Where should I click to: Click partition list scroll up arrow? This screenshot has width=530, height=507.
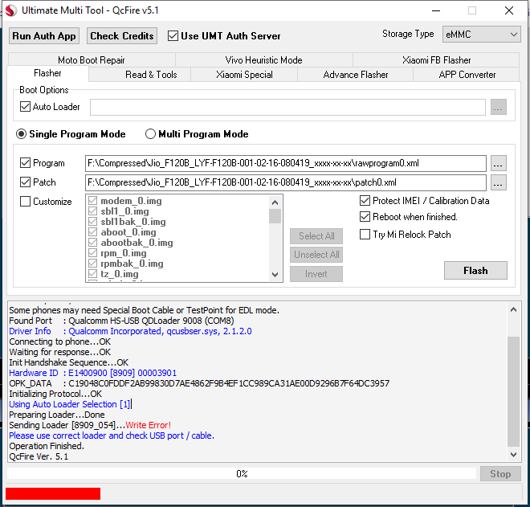pos(275,202)
